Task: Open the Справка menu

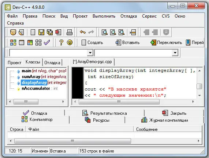Action: (x=15, y=23)
